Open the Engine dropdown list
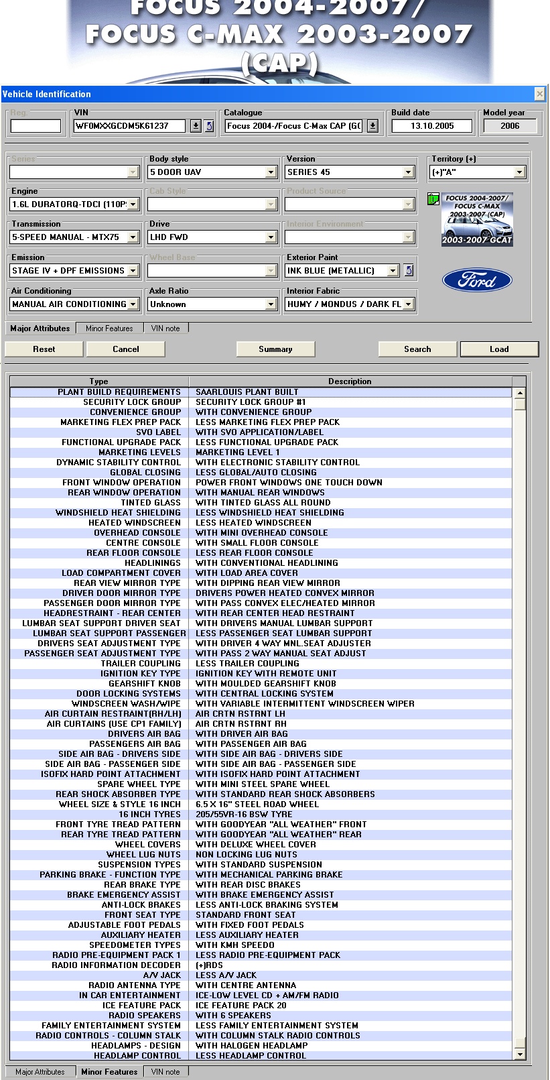 click(133, 204)
